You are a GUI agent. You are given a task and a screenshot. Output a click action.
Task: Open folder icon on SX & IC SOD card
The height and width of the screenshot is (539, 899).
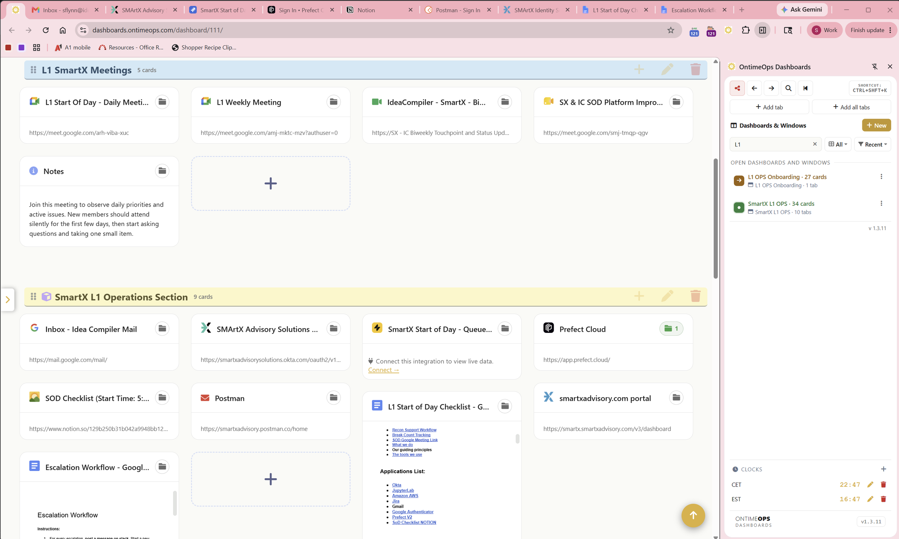click(676, 102)
